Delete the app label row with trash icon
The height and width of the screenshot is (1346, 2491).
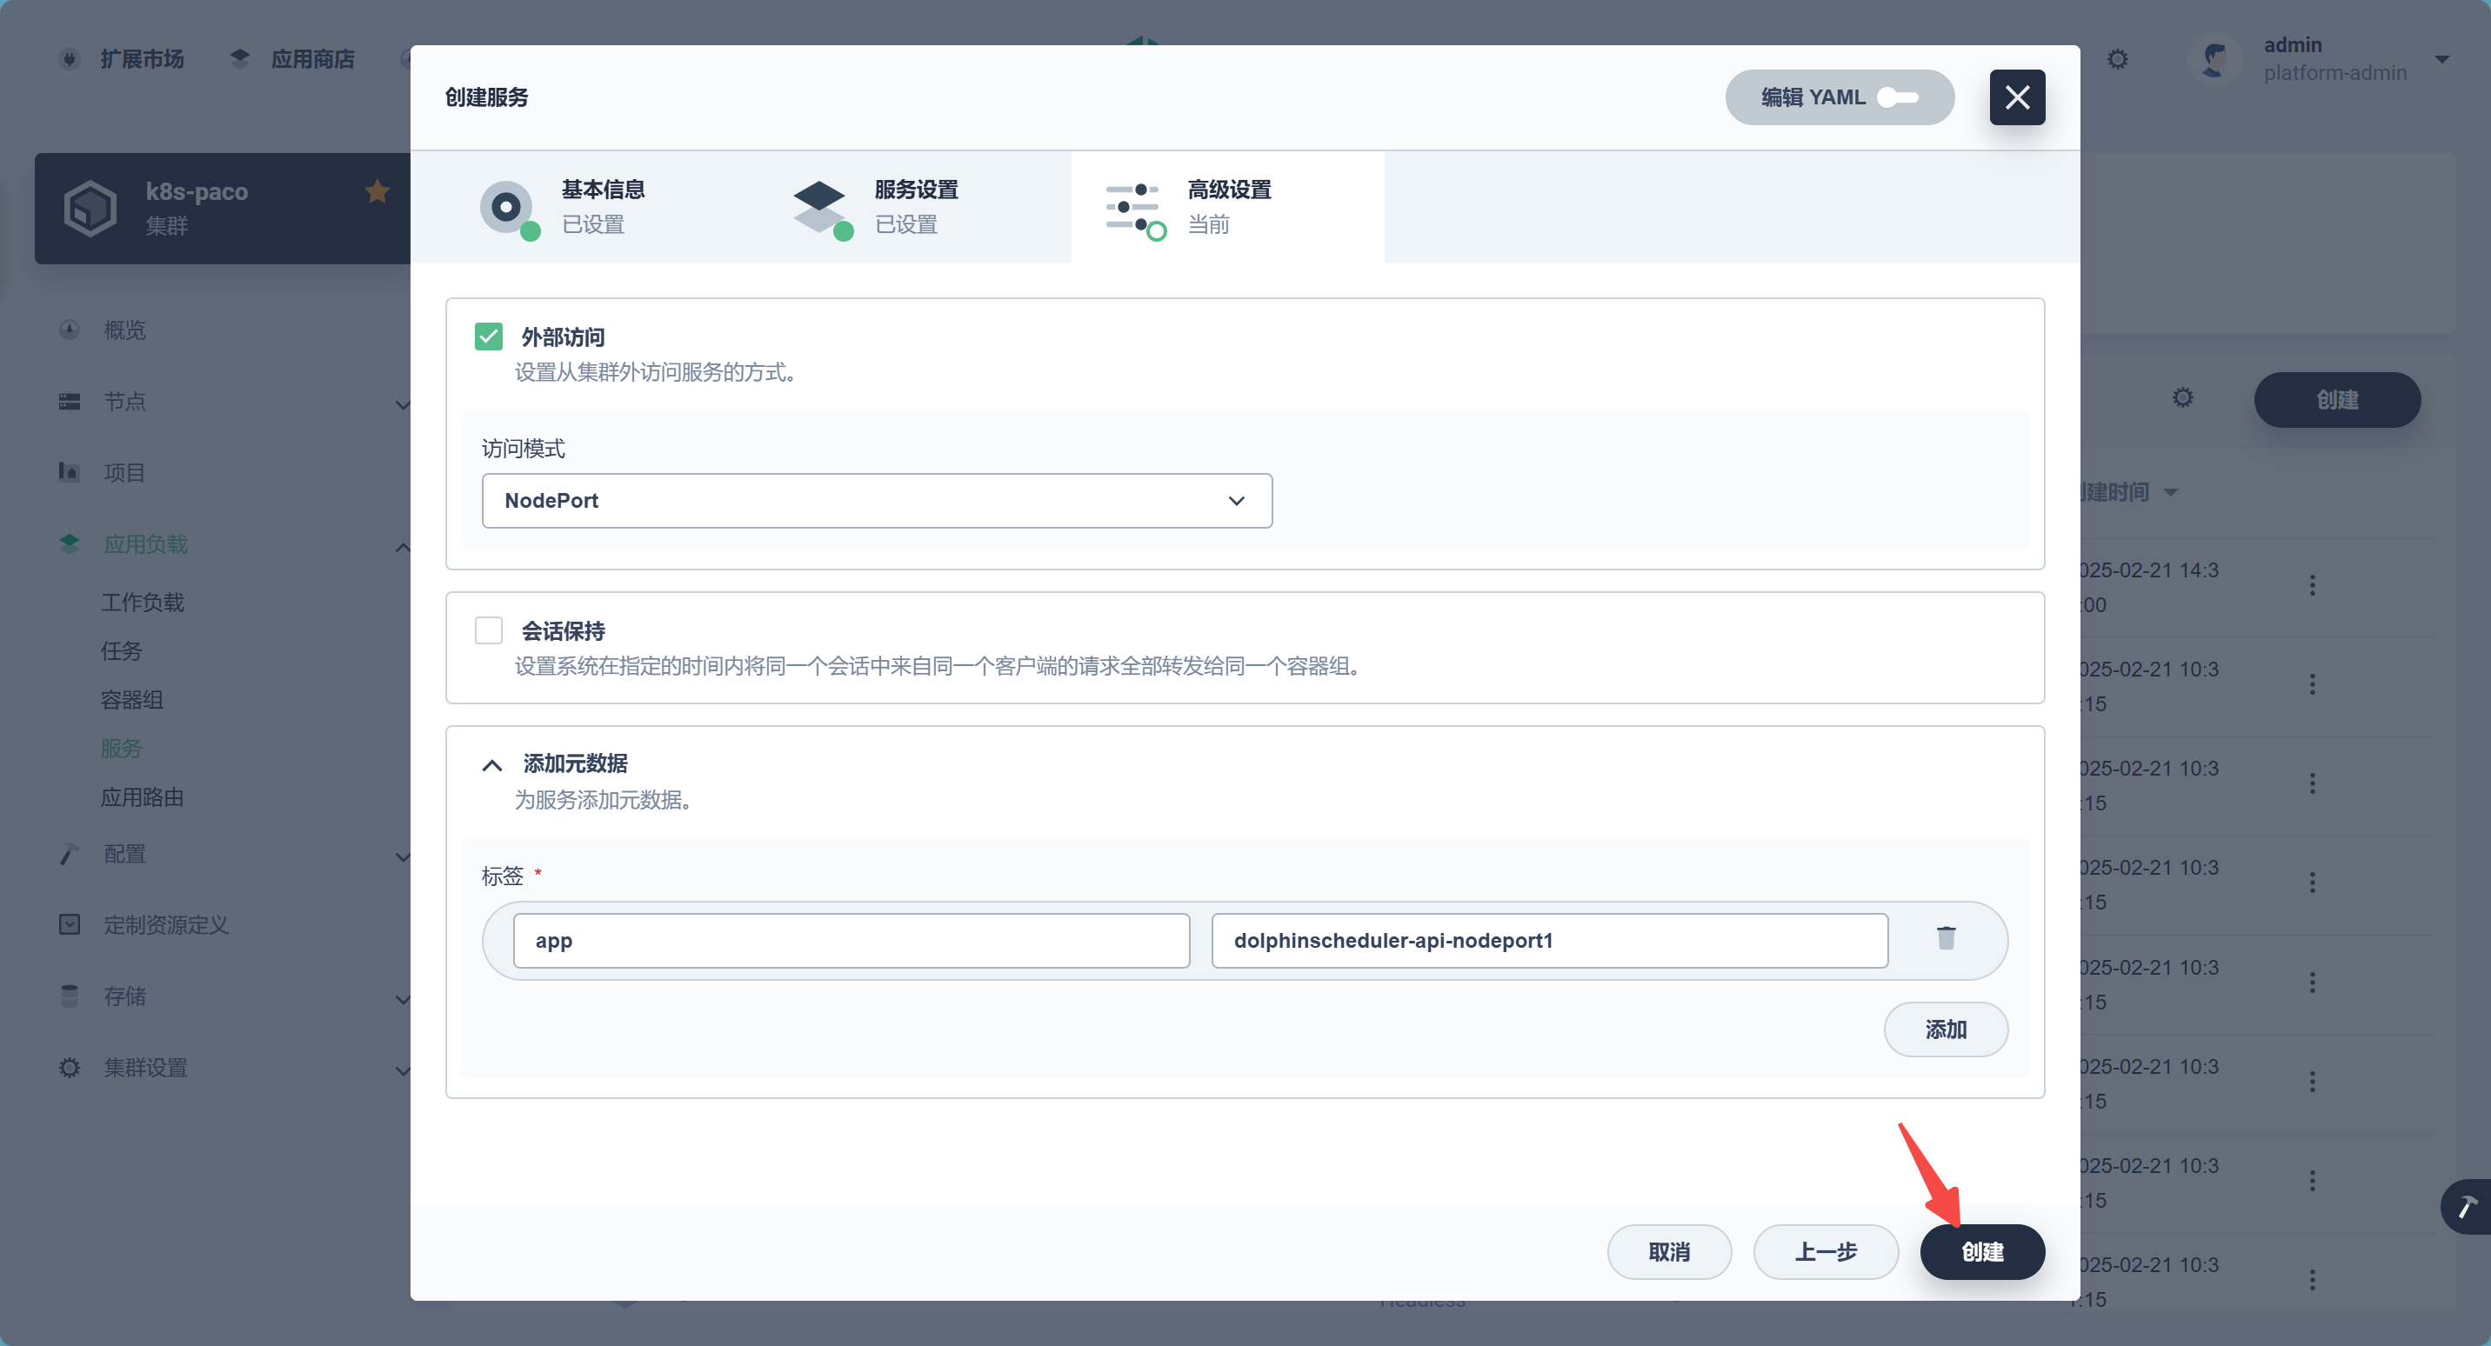point(1946,938)
